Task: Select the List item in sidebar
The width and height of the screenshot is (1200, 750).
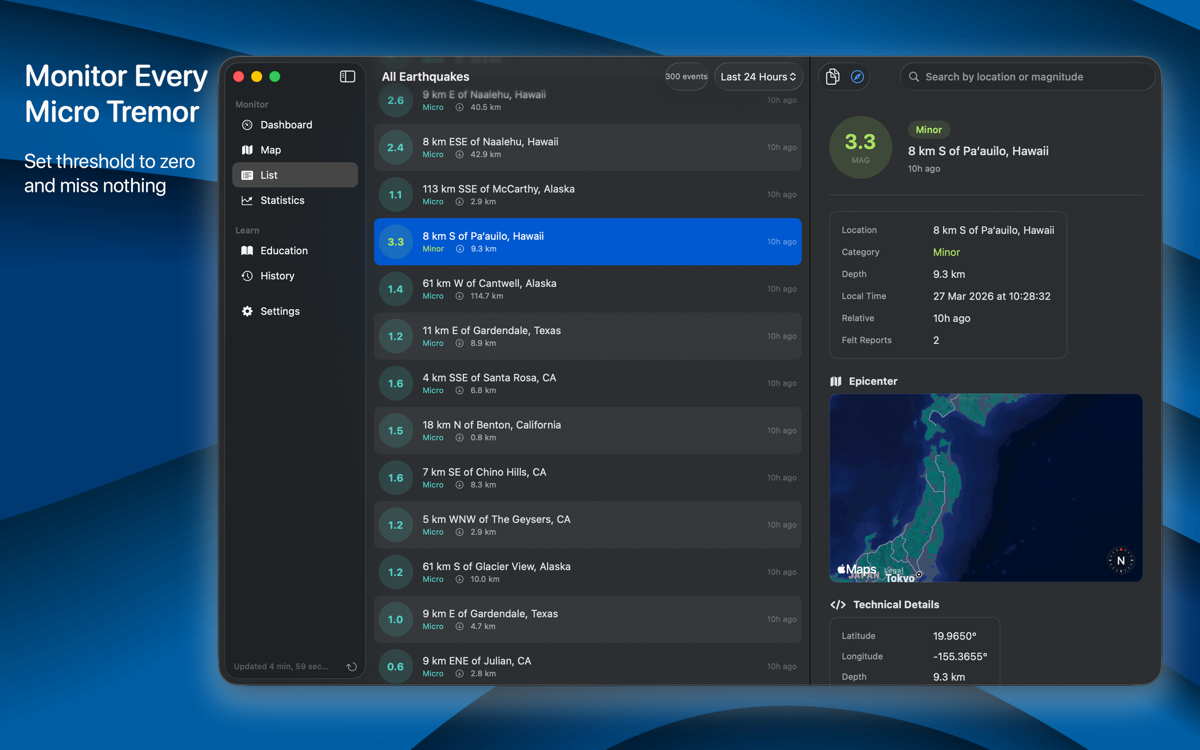Action: [295, 175]
